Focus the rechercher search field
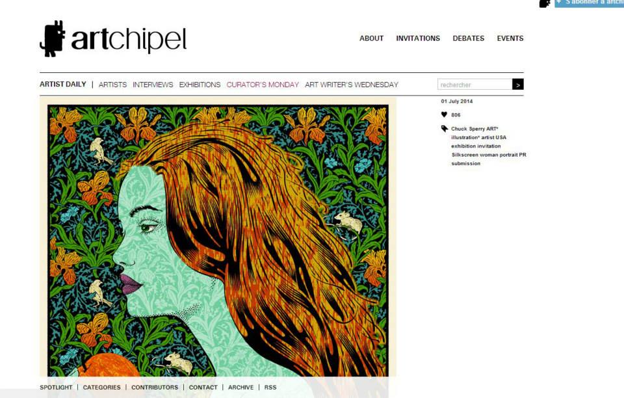624x398 pixels. point(474,85)
